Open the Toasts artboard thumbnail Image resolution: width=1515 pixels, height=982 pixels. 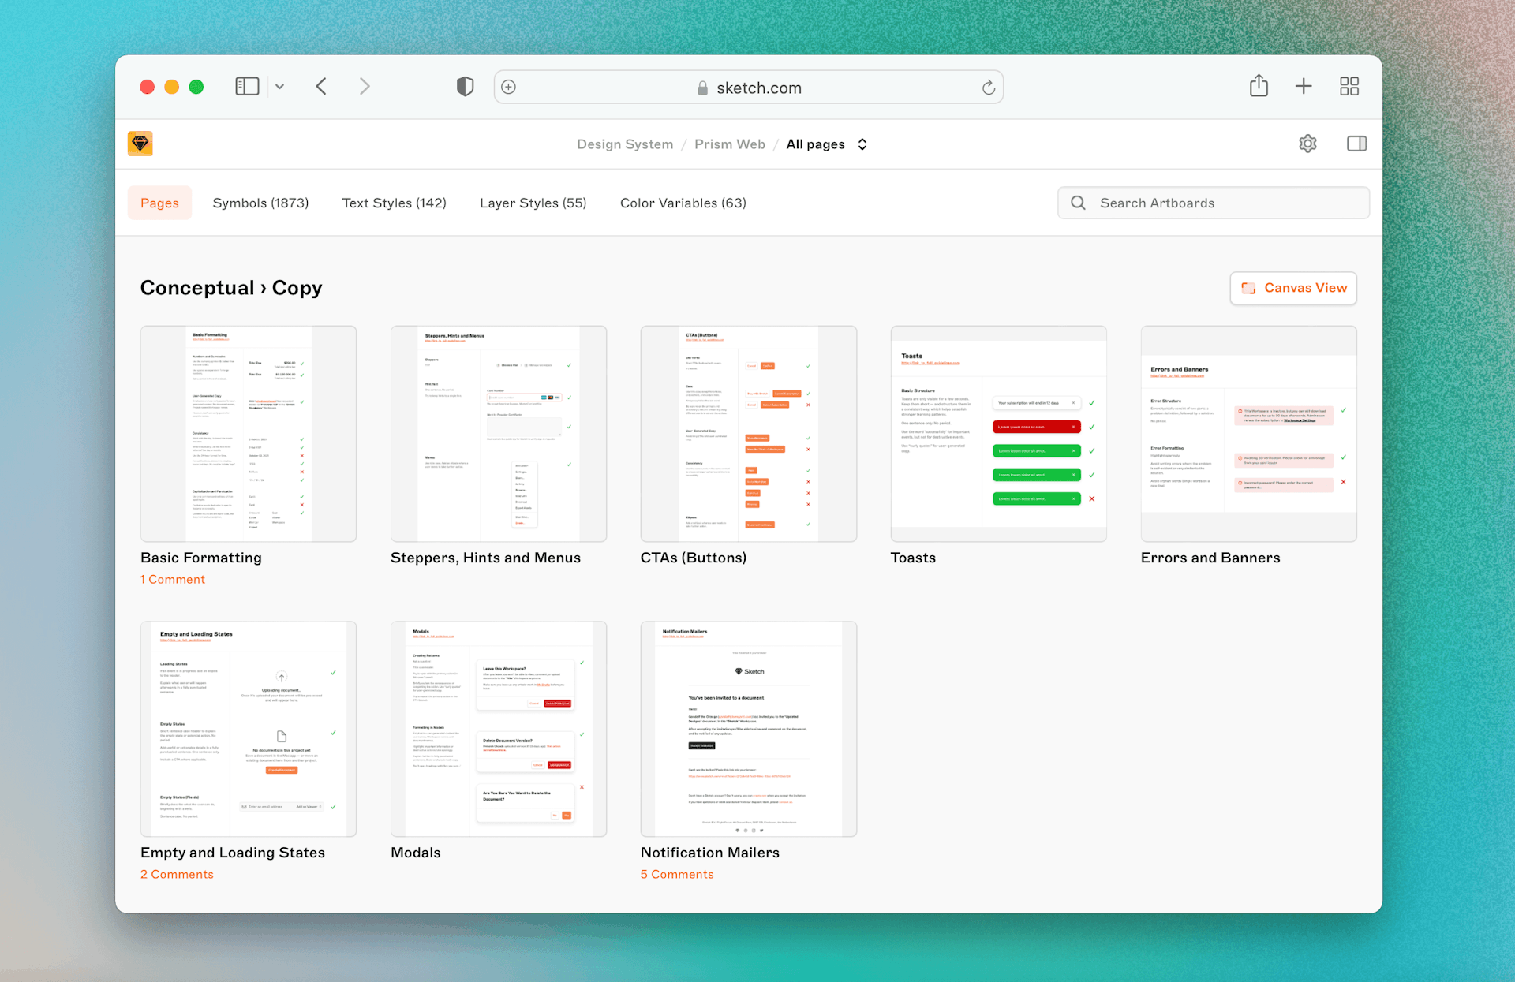pyautogui.click(x=998, y=434)
